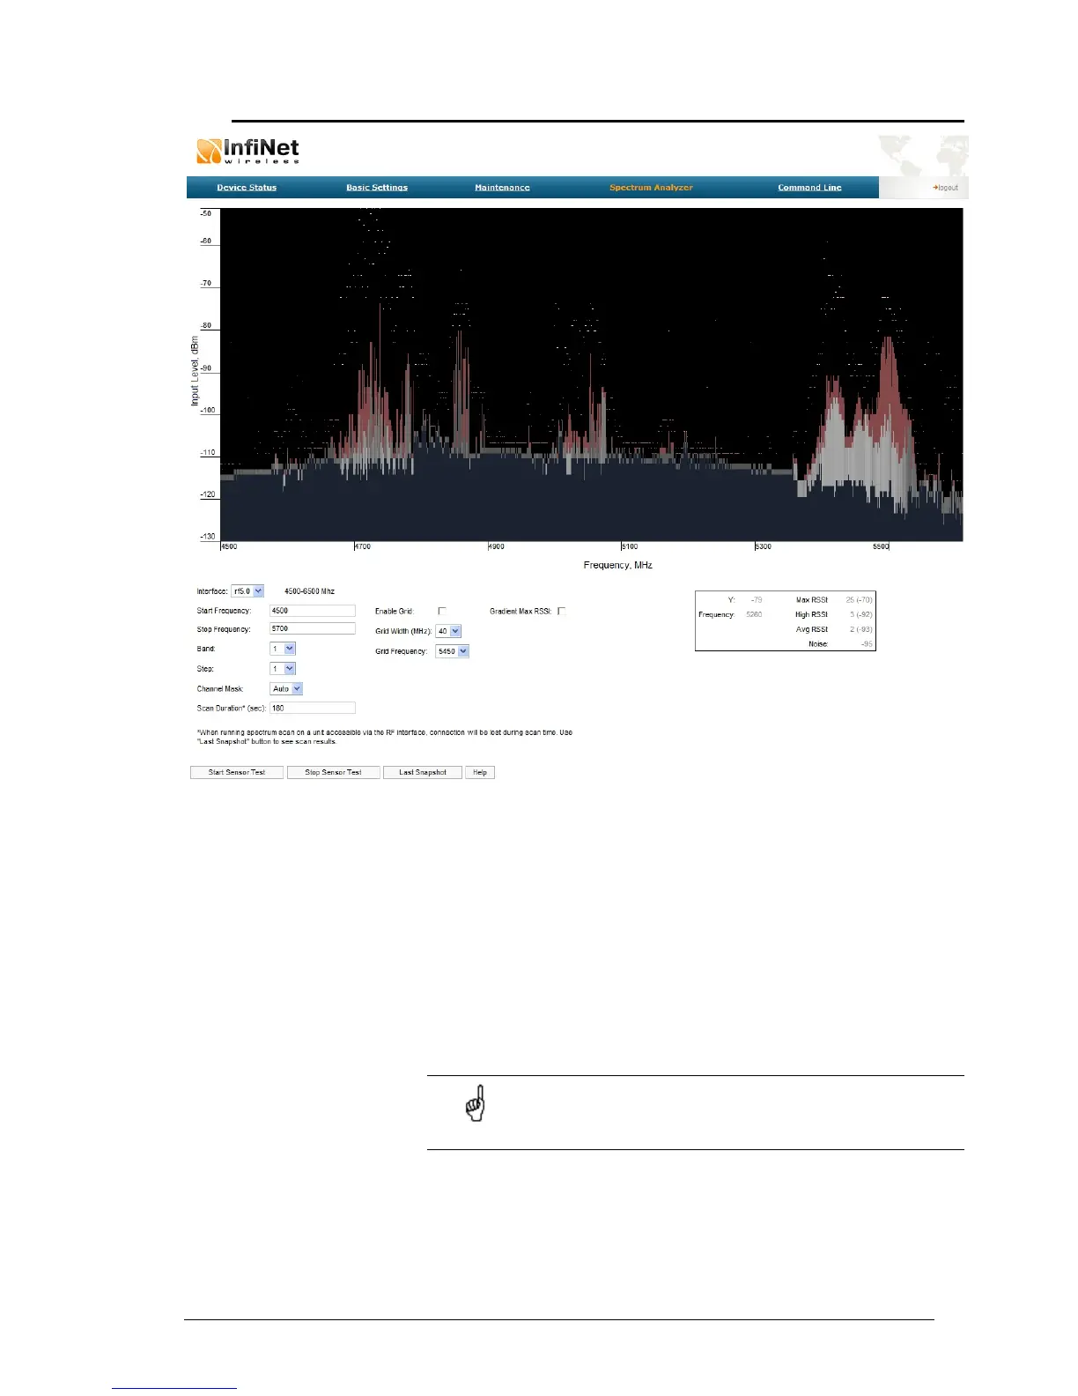This screenshot has height=1396, width=1078.
Task: Switch to the Maintenance tab
Action: [x=502, y=188]
